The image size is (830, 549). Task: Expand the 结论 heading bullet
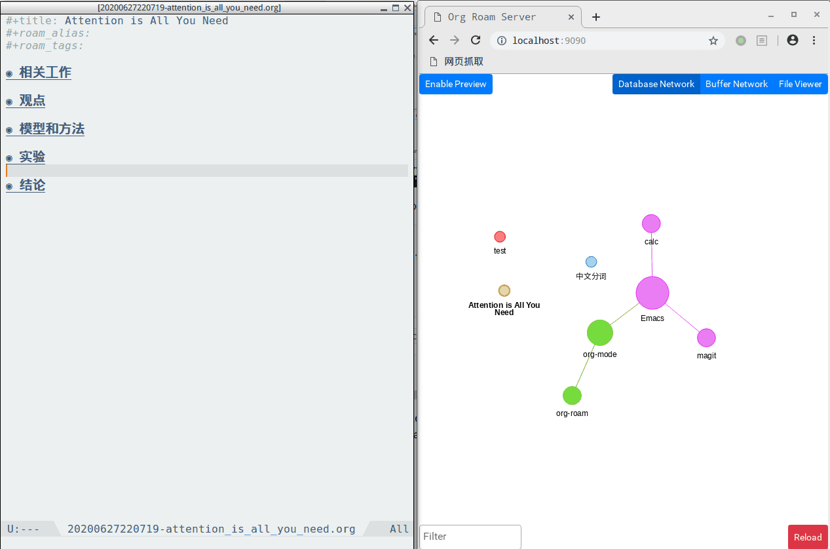click(9, 187)
